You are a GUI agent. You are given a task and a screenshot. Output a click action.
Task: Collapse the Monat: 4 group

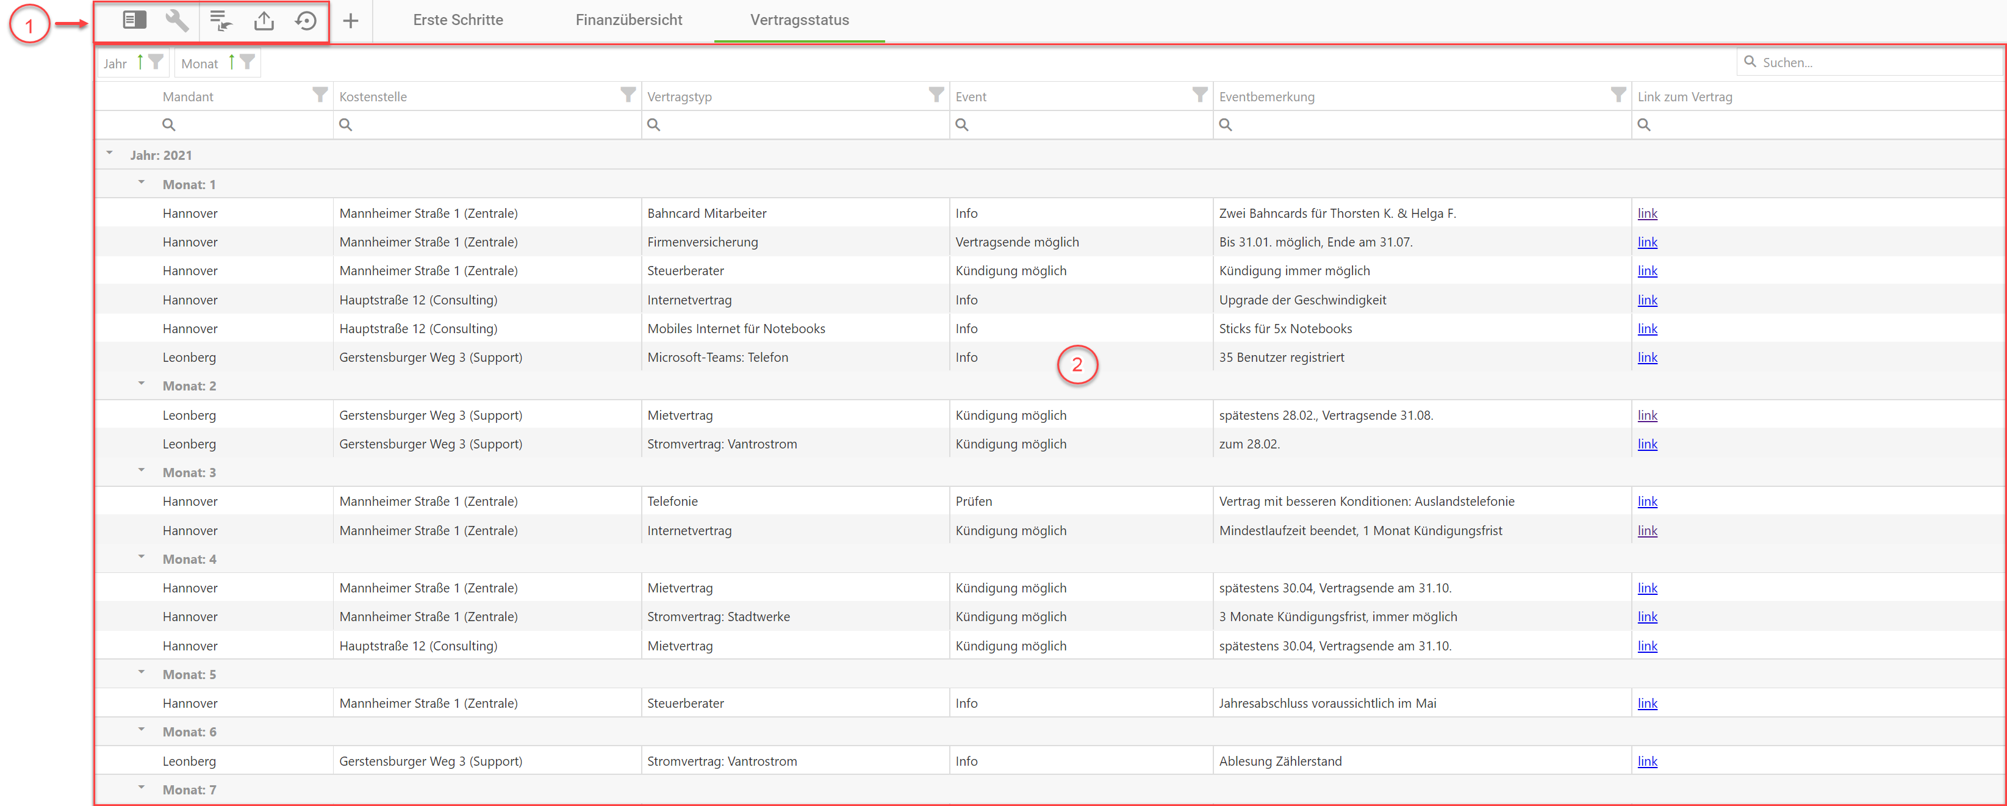click(x=142, y=557)
